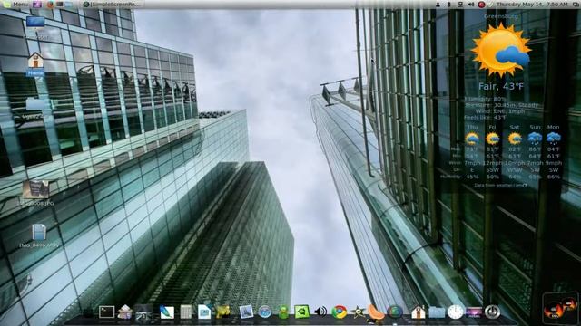Click the network tray icon

tap(460, 5)
